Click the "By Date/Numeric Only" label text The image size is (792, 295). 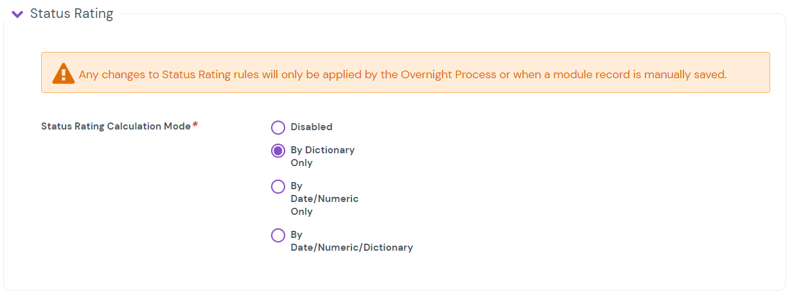coord(324,199)
